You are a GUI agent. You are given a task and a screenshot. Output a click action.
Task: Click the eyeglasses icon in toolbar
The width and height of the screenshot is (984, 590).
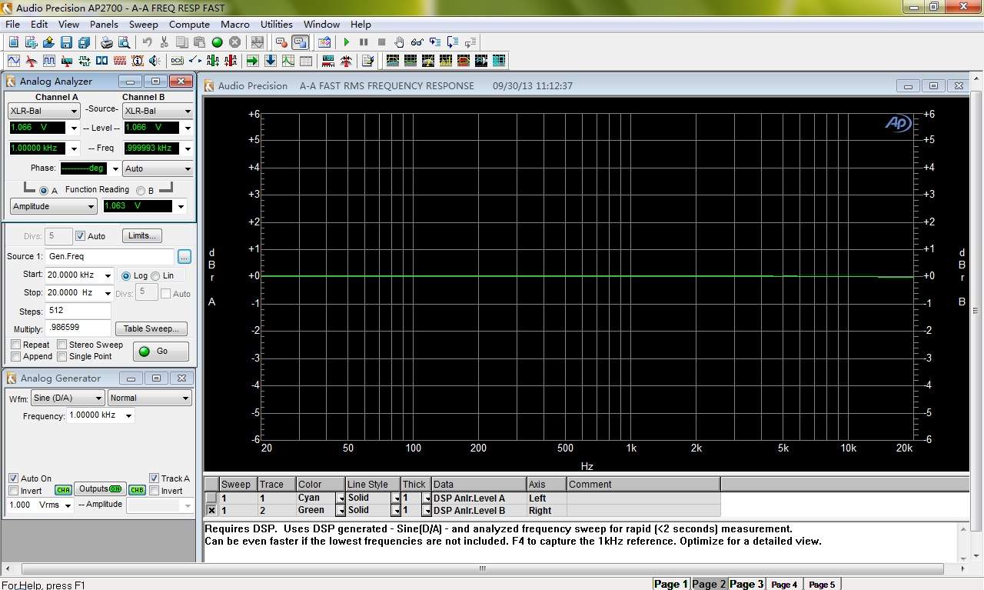pos(417,42)
